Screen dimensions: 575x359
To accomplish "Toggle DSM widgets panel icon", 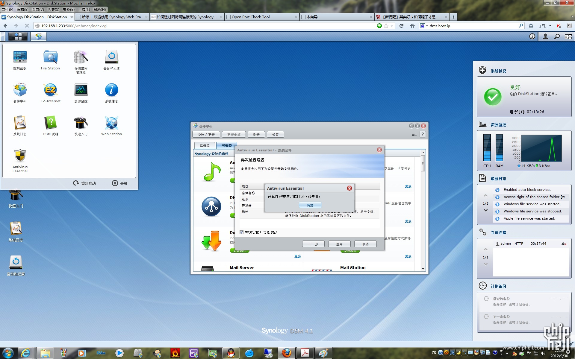I will pos(568,36).
